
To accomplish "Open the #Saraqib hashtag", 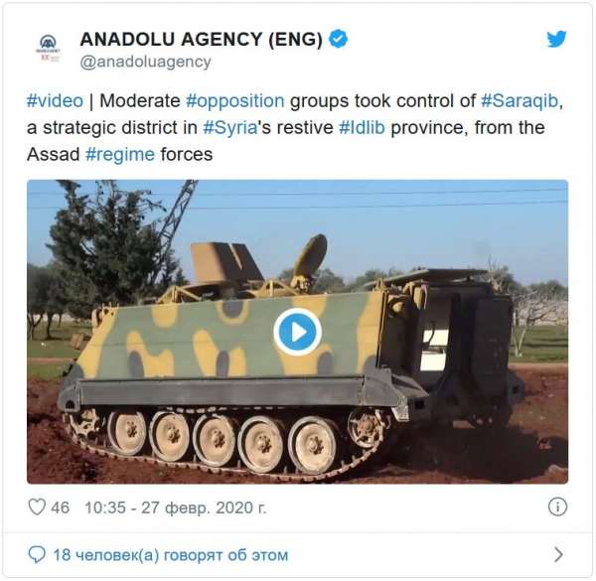I will (x=520, y=101).
